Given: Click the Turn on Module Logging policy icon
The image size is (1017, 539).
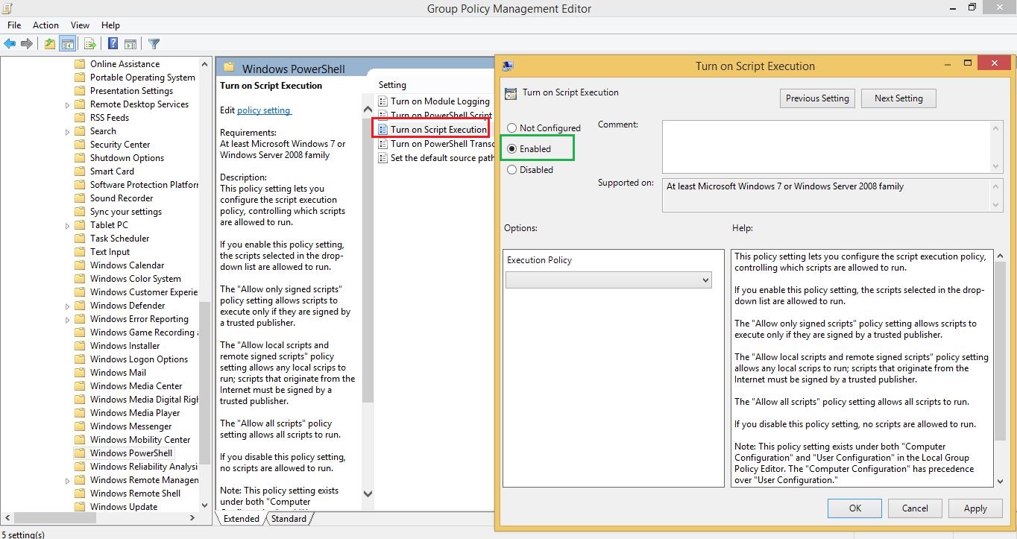Looking at the screenshot, I should [x=383, y=101].
